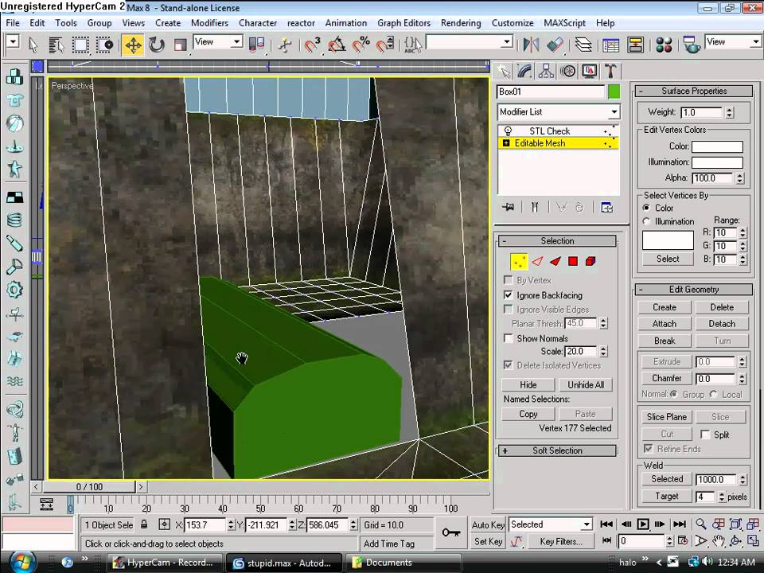
Task: Open the Customize menu
Action: coord(512,23)
